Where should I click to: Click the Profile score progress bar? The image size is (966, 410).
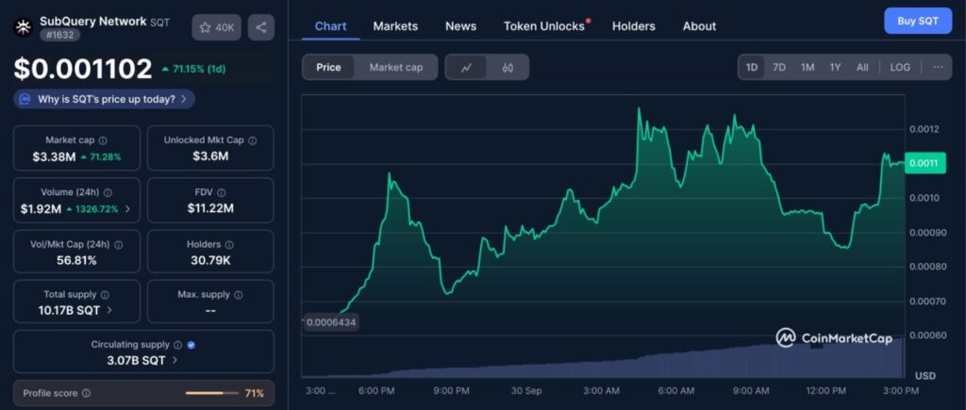coord(211,393)
